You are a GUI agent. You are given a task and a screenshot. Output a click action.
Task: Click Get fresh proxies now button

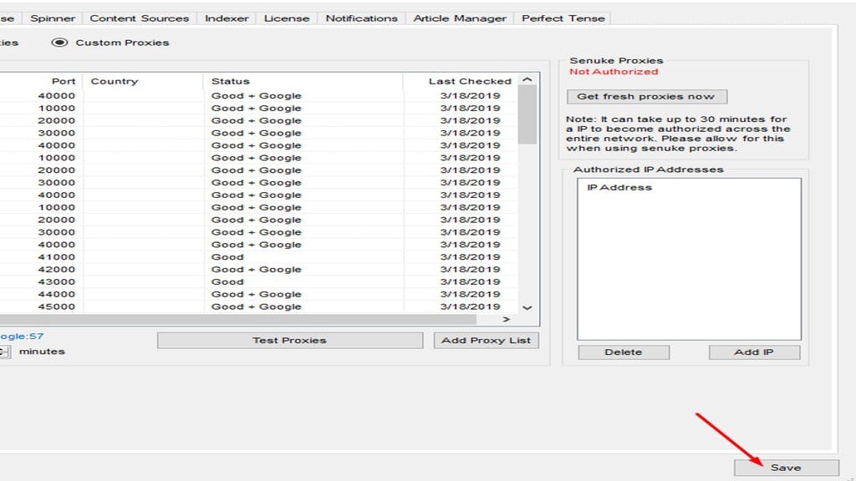647,97
